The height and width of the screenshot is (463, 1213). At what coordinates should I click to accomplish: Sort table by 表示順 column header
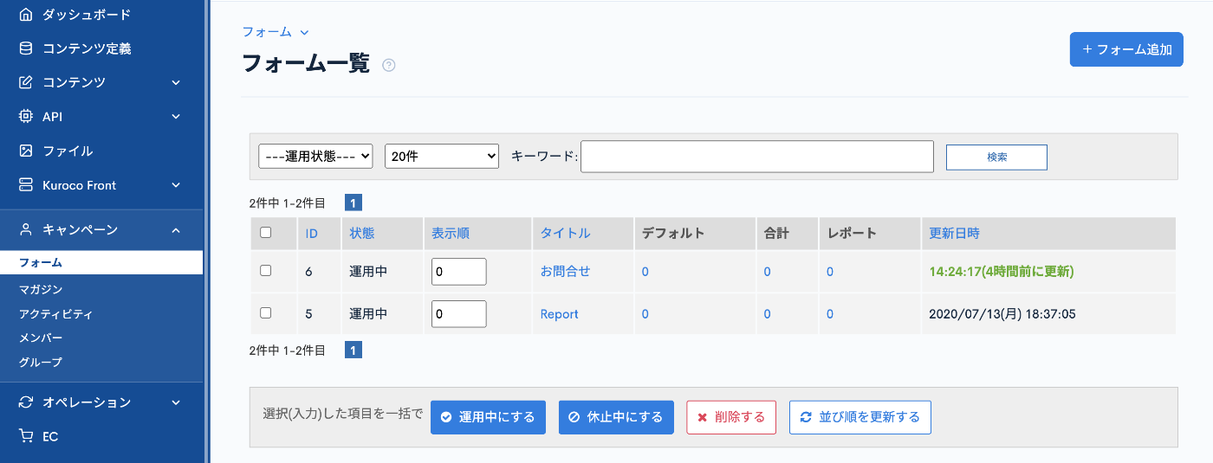451,233
